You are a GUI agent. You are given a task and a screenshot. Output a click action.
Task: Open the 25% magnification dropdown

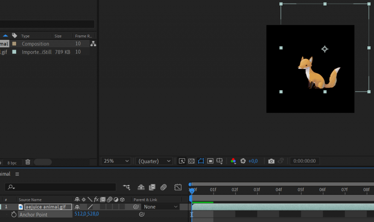click(115, 161)
